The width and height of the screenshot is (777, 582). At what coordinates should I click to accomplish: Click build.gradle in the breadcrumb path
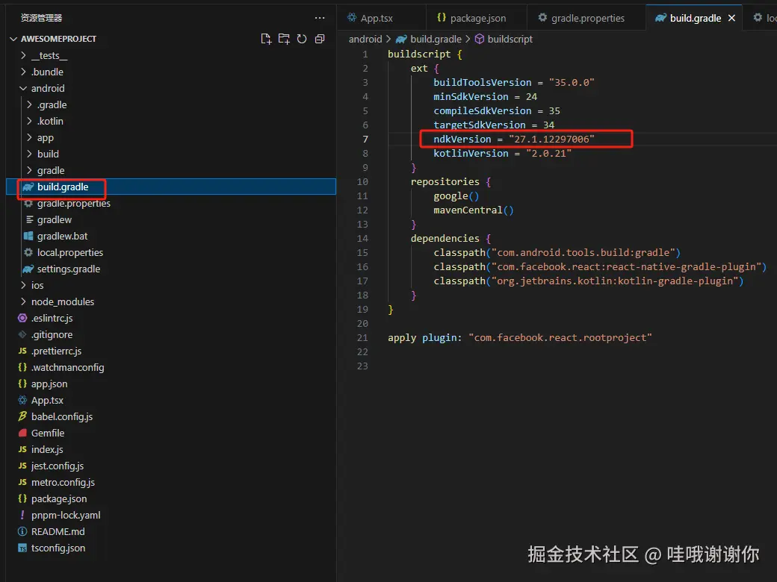pyautogui.click(x=436, y=39)
